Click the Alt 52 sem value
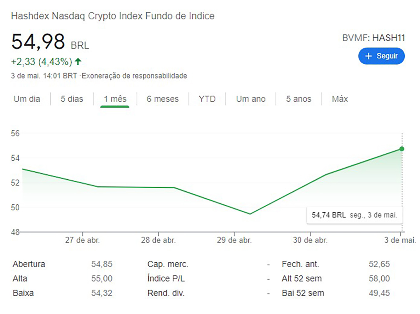The image size is (420, 314). pyautogui.click(x=379, y=279)
